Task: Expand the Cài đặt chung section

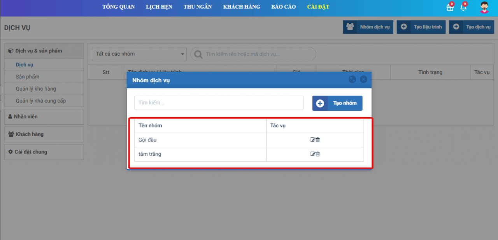Action: [x=44, y=152]
